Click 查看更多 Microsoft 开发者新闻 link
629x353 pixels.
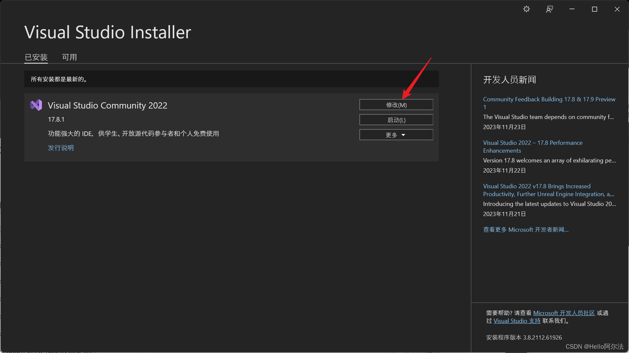coord(526,229)
